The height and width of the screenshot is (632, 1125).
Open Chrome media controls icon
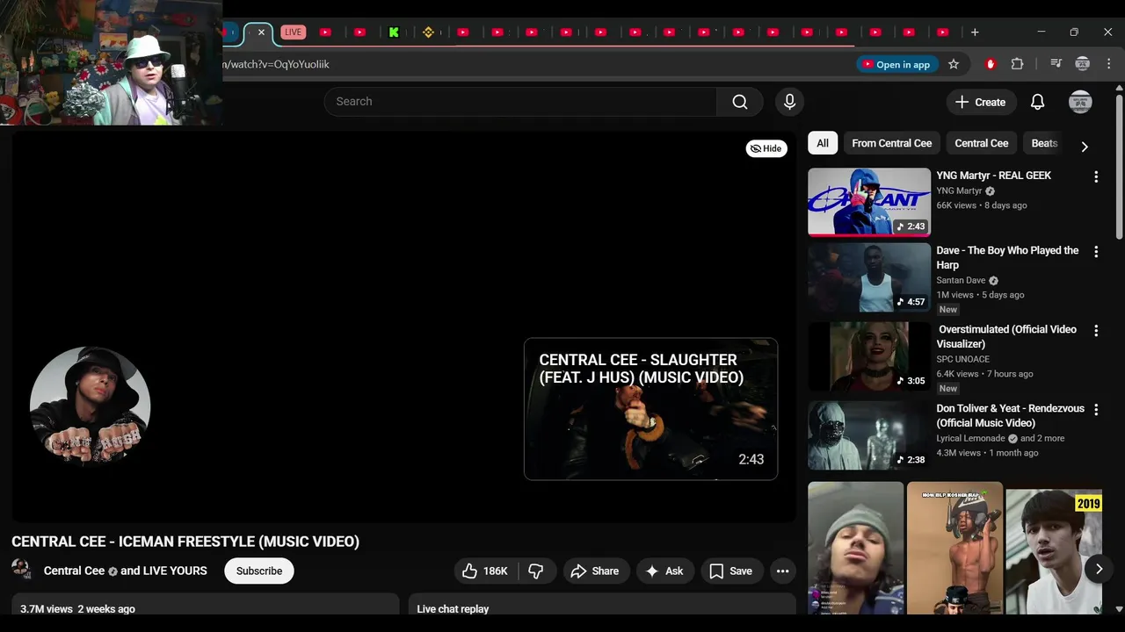[x=1056, y=64]
